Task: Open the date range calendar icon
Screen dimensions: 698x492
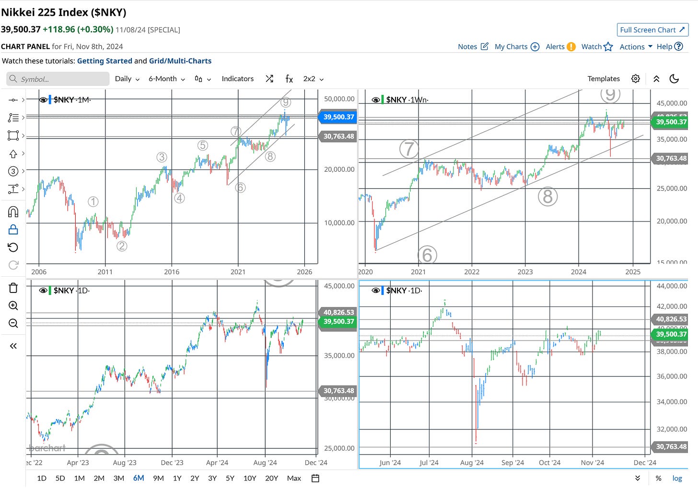Action: tap(315, 478)
